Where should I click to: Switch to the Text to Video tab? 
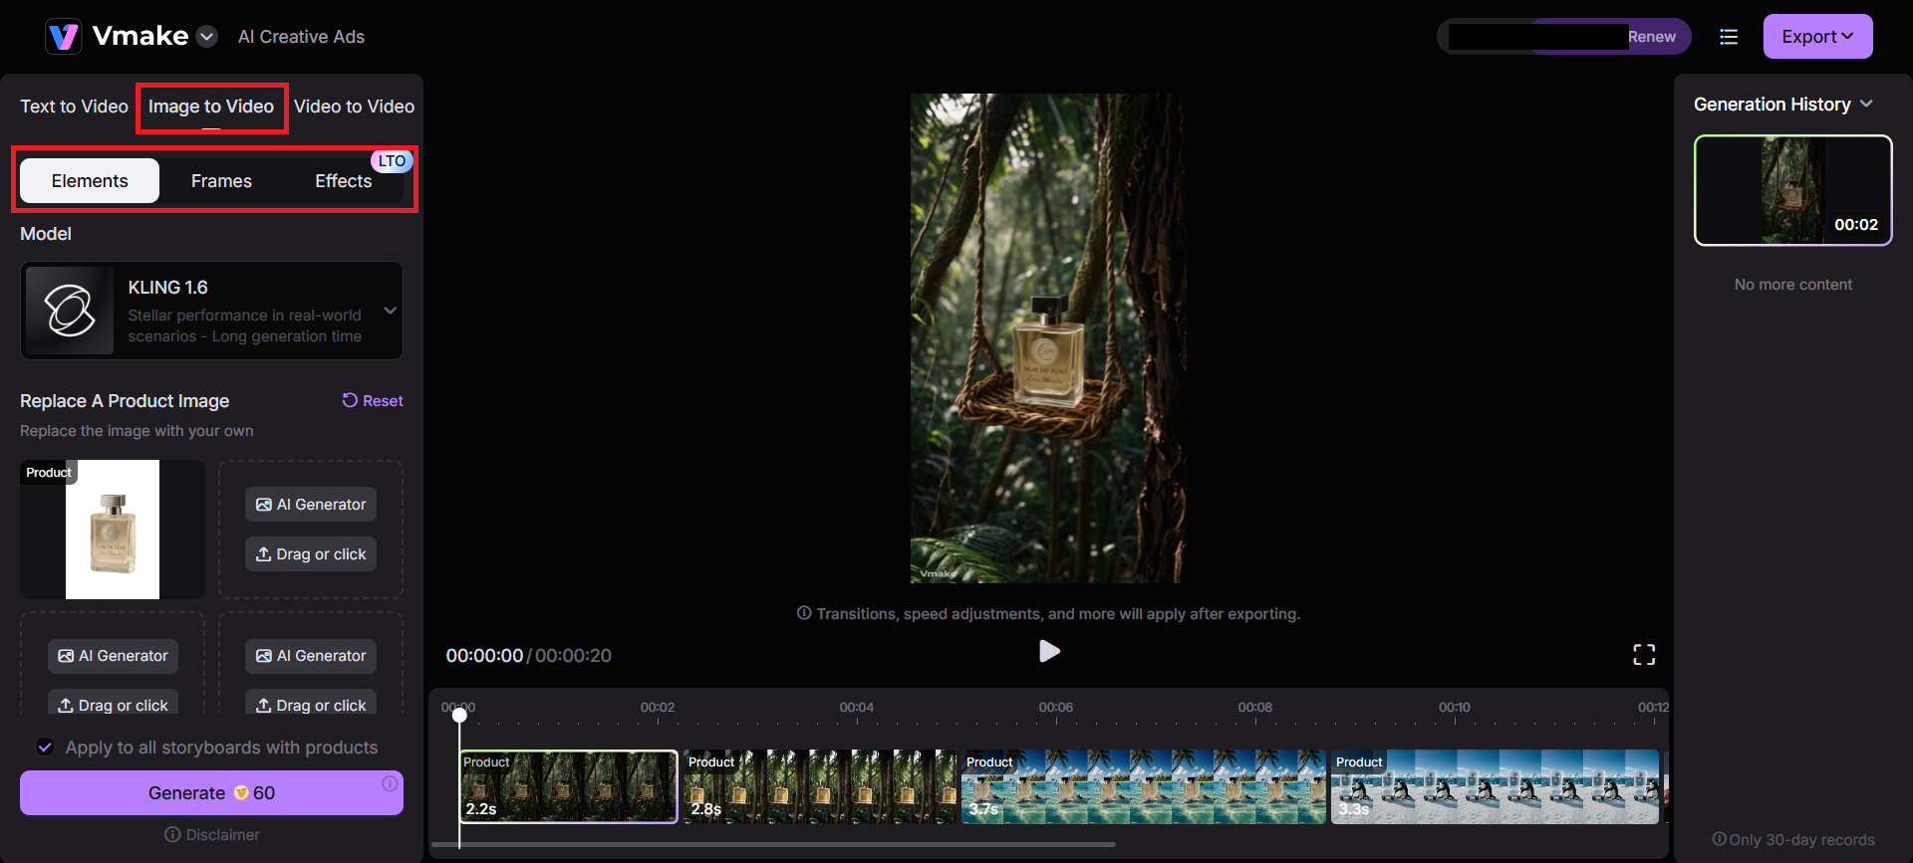74,107
